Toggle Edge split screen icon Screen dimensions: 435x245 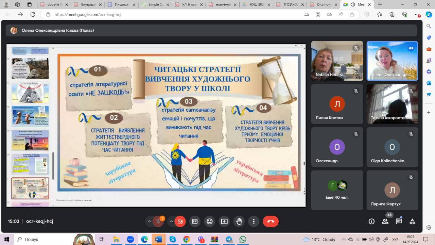point(367,14)
